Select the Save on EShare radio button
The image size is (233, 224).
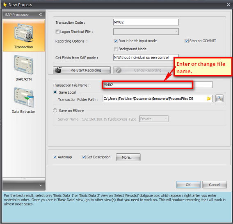[x=55, y=110]
